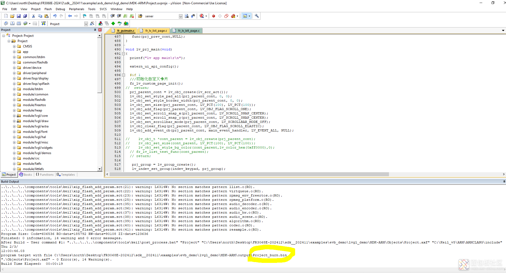
Task: Expand the driver/device group
Action: pos(14,67)
